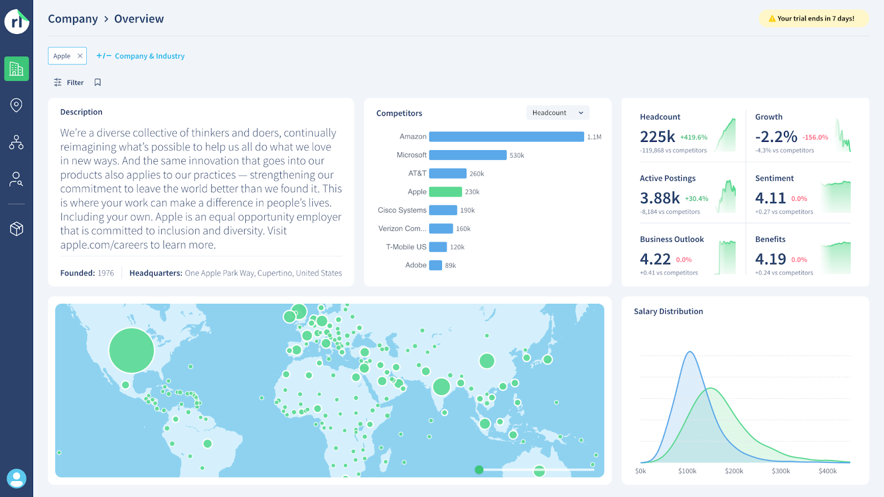Select the Verizon Com... label

point(402,229)
